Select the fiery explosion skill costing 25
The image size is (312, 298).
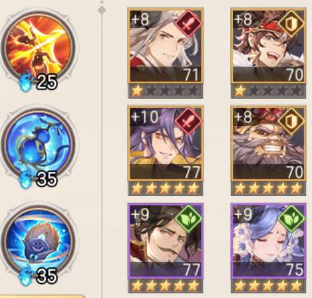point(38,48)
